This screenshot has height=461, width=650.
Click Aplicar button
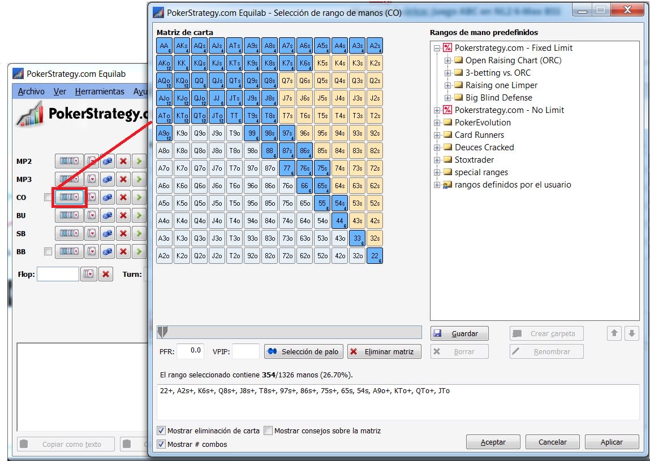[x=612, y=442]
